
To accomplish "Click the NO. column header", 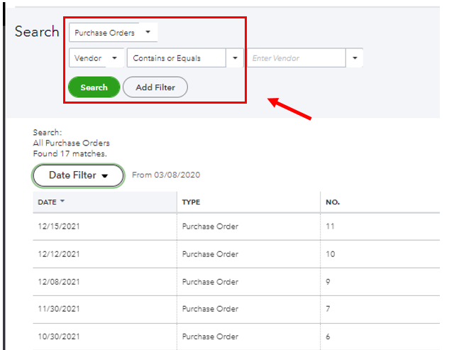I will (333, 202).
